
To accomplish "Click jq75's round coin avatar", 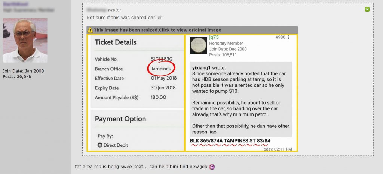I will coord(199,46).
